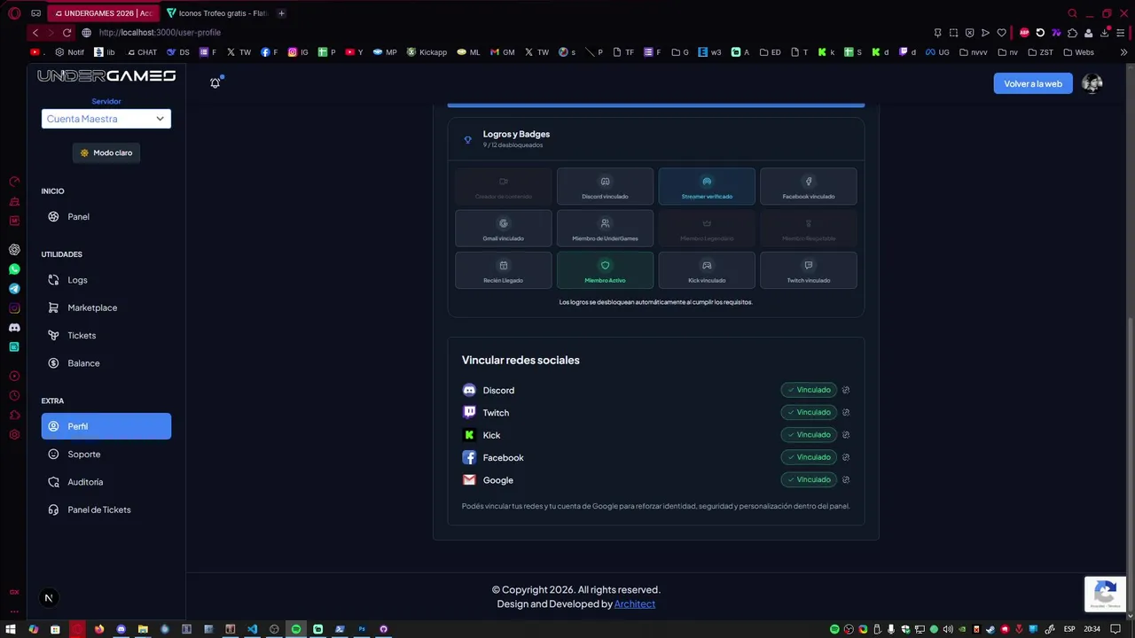
Task: Expand the bookmarks bar overflow chevron
Action: point(1123,52)
